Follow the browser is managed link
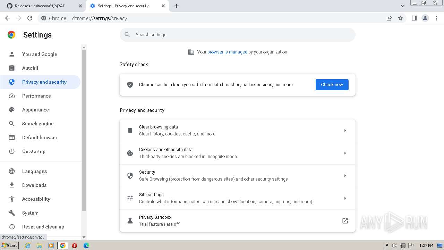This screenshot has height=250, width=444. coord(227,52)
